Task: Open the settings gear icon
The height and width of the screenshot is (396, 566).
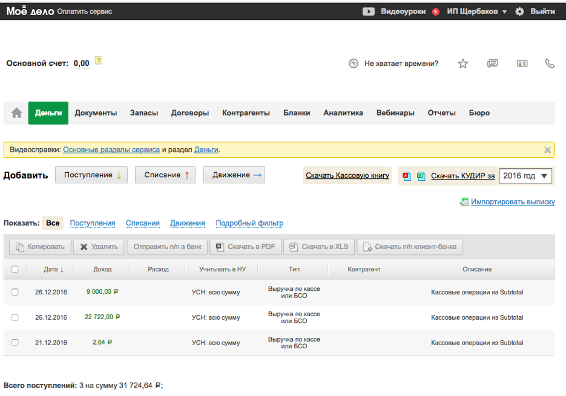Action: pyautogui.click(x=519, y=11)
